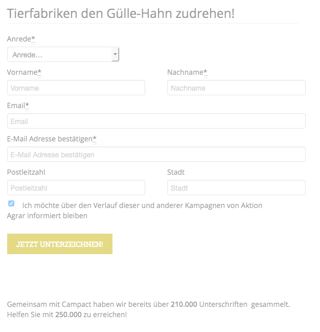Click the Vorname label text
This screenshot has width=320, height=332.
pyautogui.click(x=23, y=72)
